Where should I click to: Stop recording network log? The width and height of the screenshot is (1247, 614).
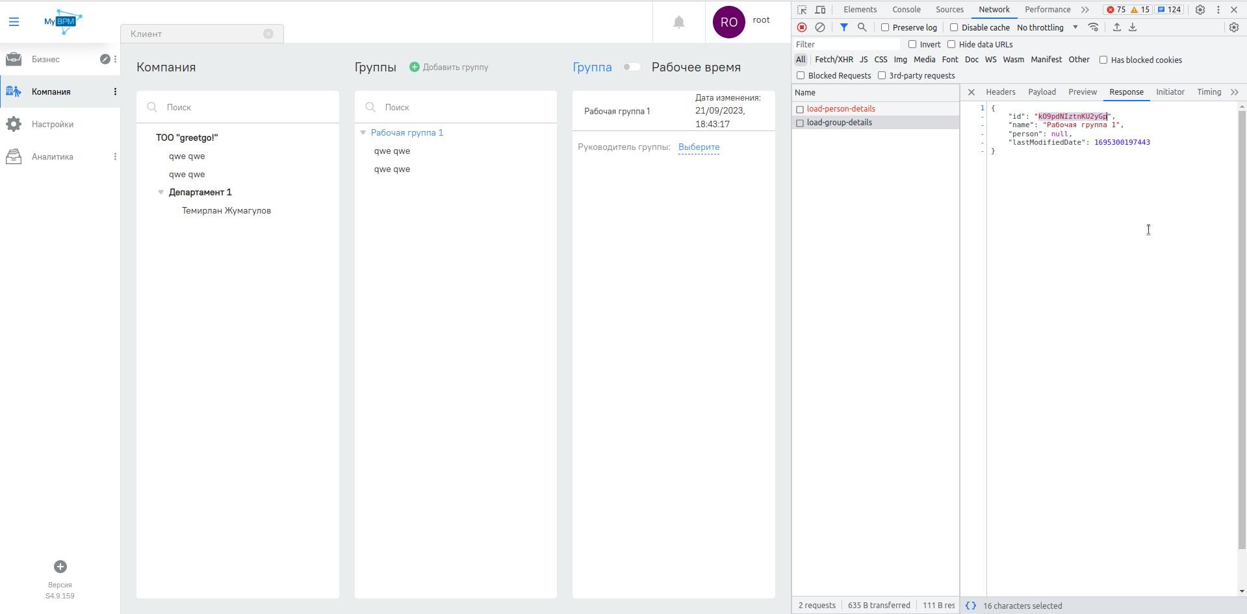click(x=802, y=27)
